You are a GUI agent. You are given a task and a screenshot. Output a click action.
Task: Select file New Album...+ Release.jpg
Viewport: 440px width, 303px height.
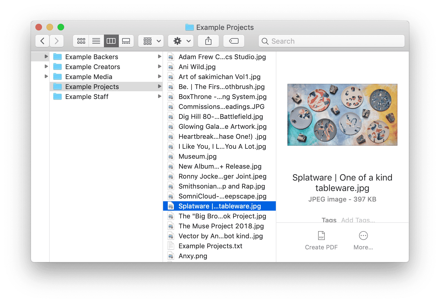click(219, 166)
